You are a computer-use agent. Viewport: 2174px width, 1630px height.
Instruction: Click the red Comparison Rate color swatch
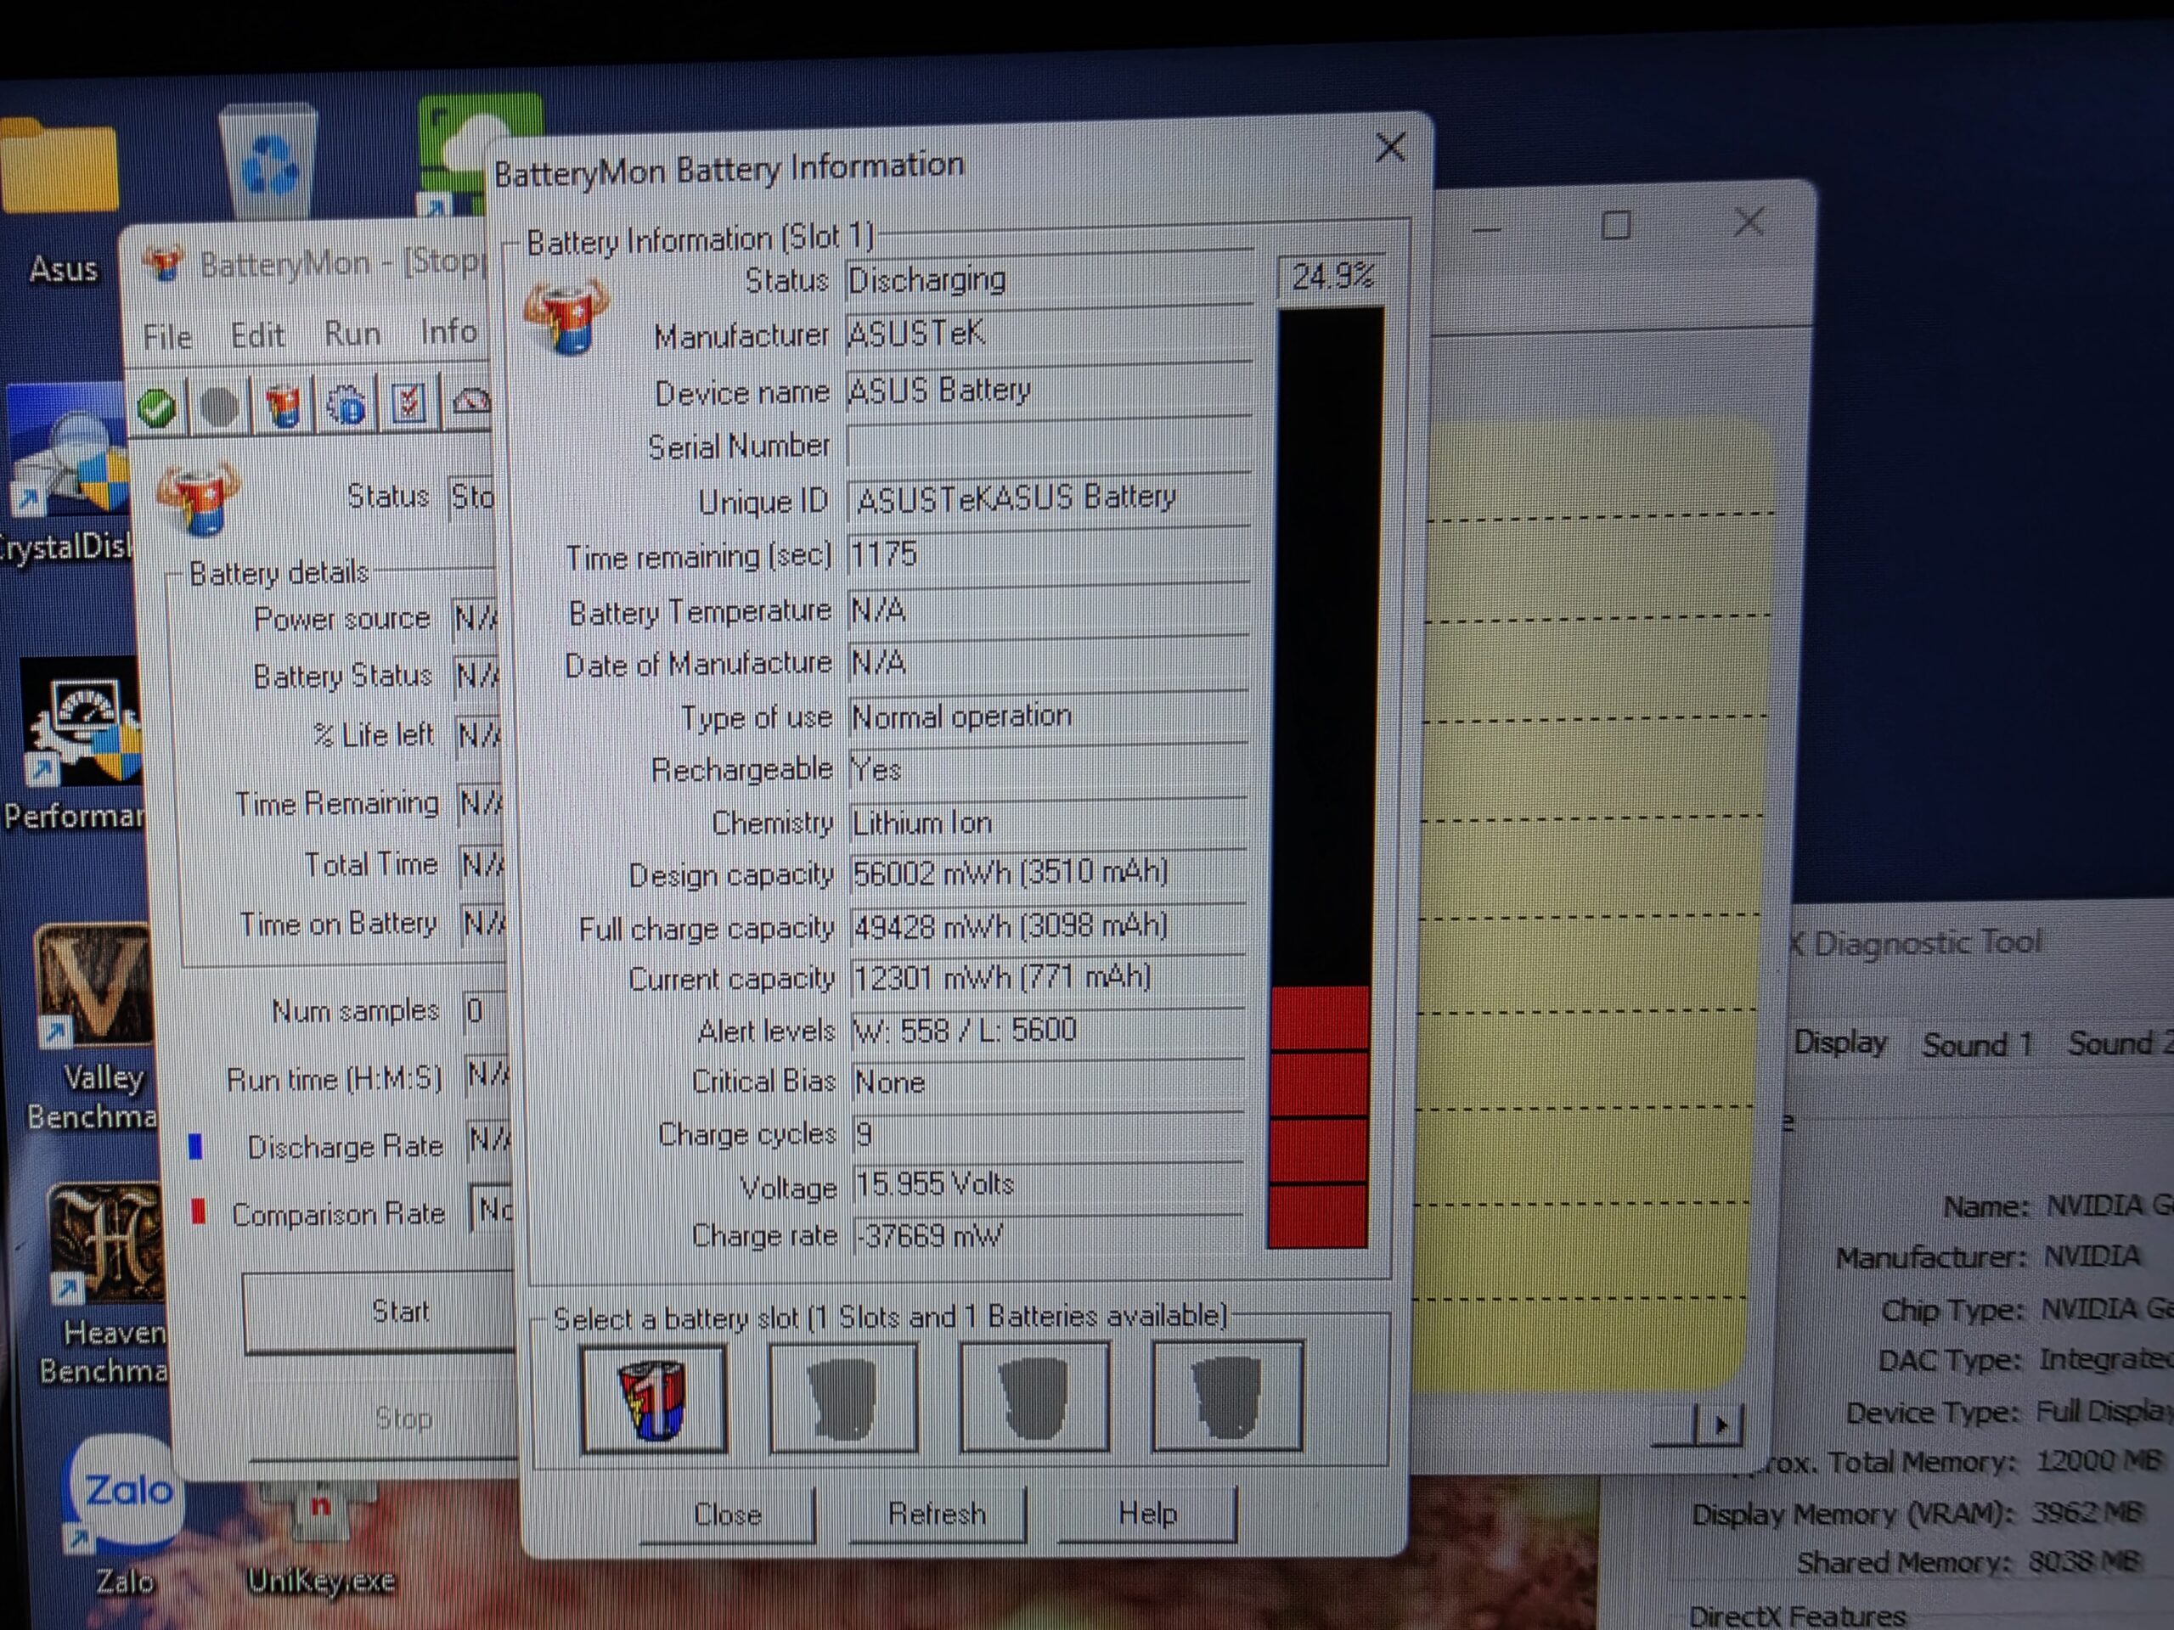click(x=199, y=1211)
